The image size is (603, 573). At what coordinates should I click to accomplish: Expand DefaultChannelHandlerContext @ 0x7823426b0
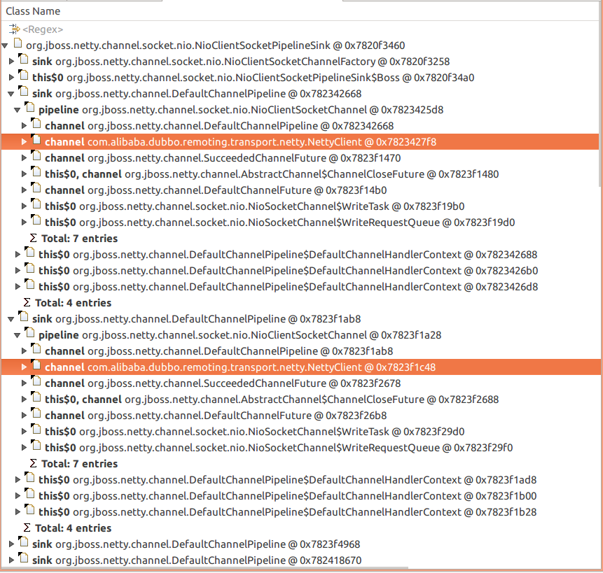pyautogui.click(x=18, y=271)
